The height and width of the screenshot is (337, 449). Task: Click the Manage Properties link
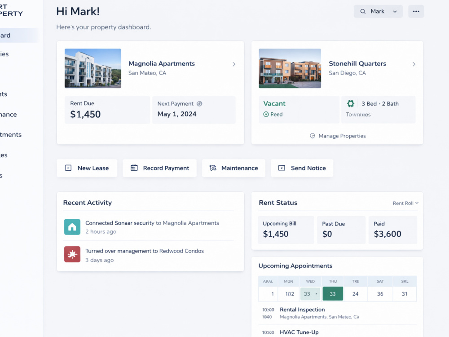338,136
